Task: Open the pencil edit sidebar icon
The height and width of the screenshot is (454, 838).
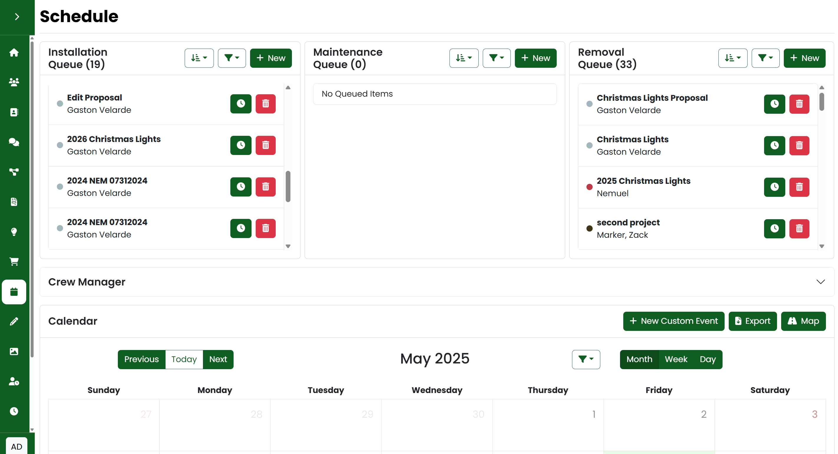Action: coord(14,321)
